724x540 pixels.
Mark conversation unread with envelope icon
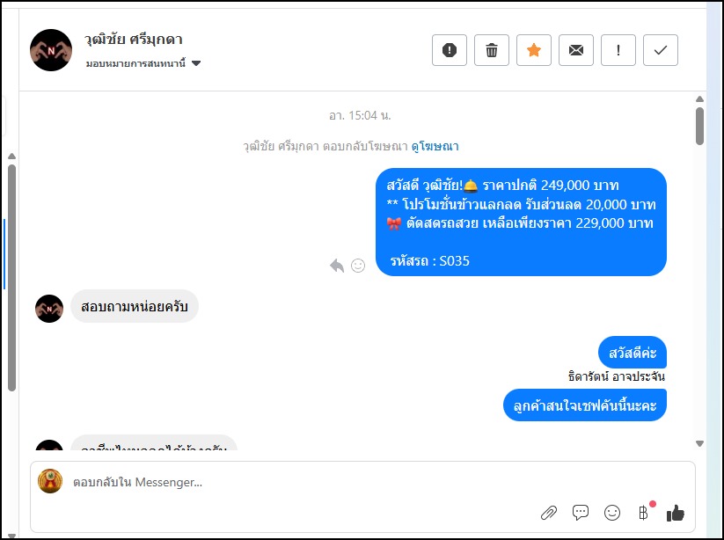click(x=576, y=50)
